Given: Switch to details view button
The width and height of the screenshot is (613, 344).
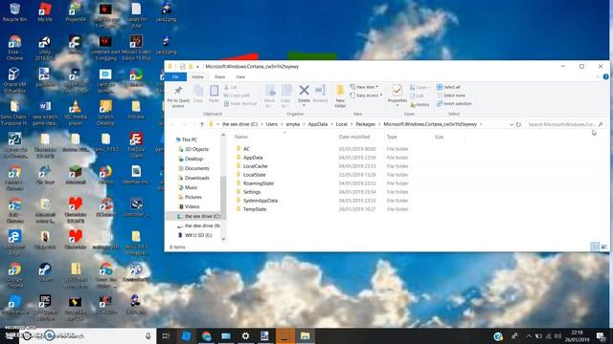Looking at the screenshot, I should click(595, 247).
